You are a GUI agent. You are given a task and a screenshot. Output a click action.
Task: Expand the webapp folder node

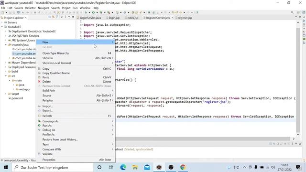(13, 89)
